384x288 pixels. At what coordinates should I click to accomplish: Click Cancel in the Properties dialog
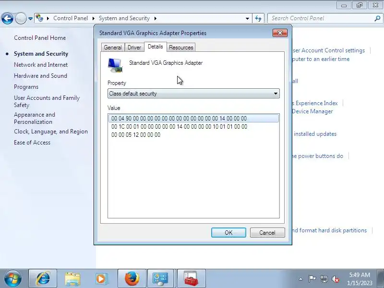tap(267, 232)
